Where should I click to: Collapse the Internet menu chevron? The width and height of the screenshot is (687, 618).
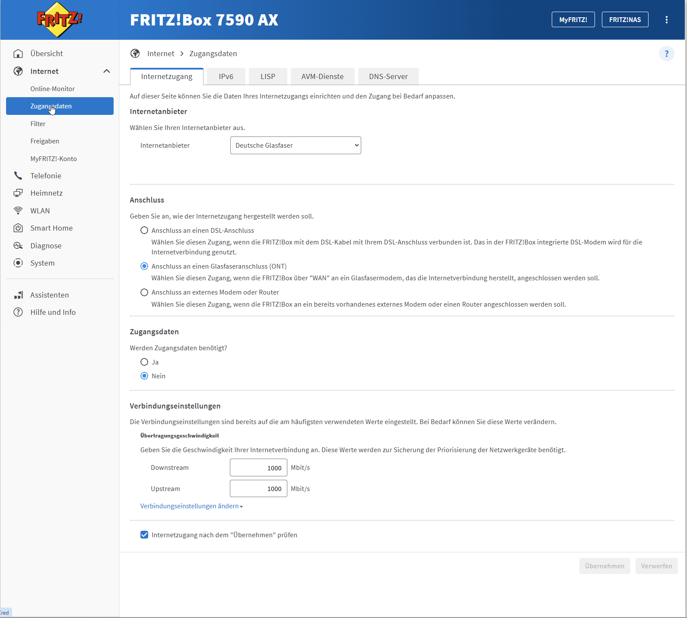tap(107, 71)
